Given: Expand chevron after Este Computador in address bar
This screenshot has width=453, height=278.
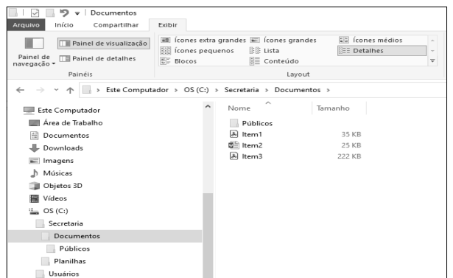Looking at the screenshot, I should tap(176, 90).
